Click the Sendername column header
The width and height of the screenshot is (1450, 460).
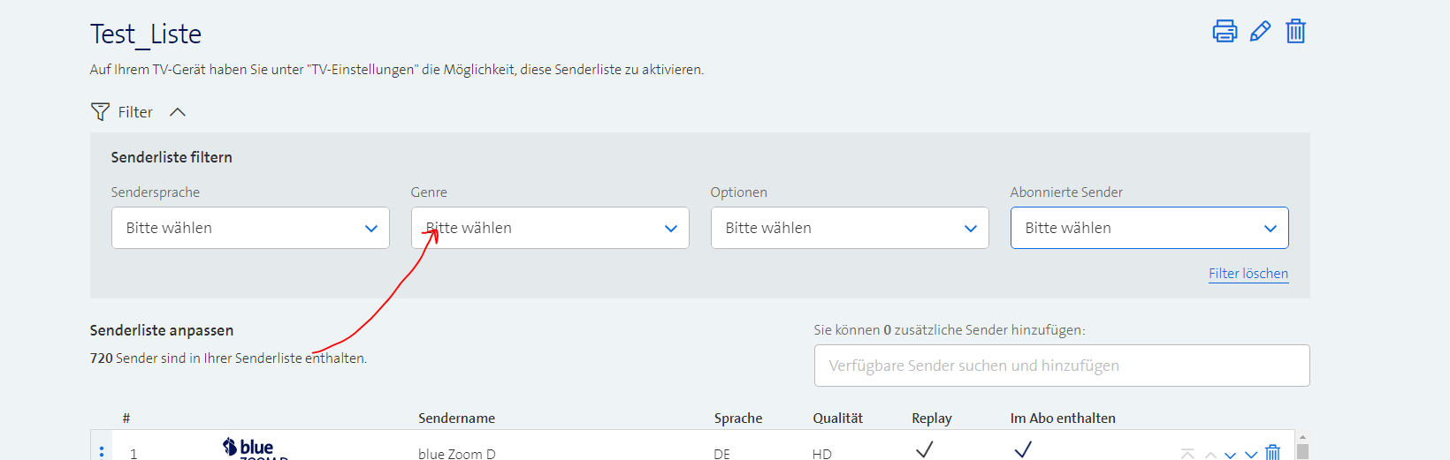(x=457, y=419)
